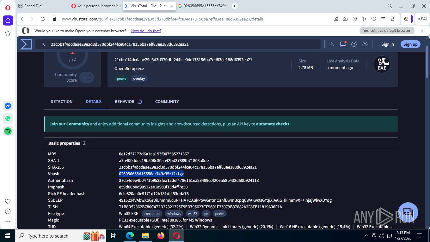Open WhatsApp in the sidebar
Viewport: 430px width, 242px height.
click(x=8, y=118)
